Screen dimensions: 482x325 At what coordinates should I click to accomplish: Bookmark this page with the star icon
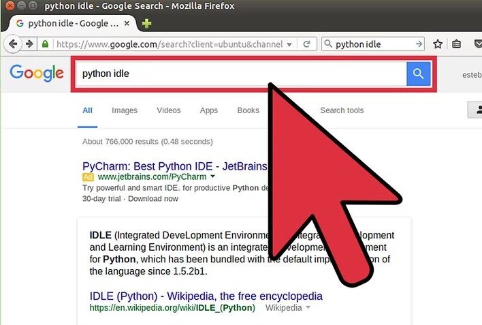[x=438, y=44]
